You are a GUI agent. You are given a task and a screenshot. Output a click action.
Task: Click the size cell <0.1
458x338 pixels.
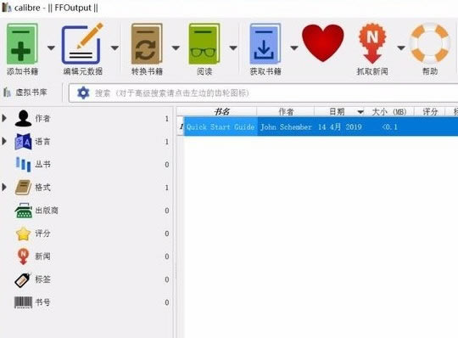click(x=389, y=127)
